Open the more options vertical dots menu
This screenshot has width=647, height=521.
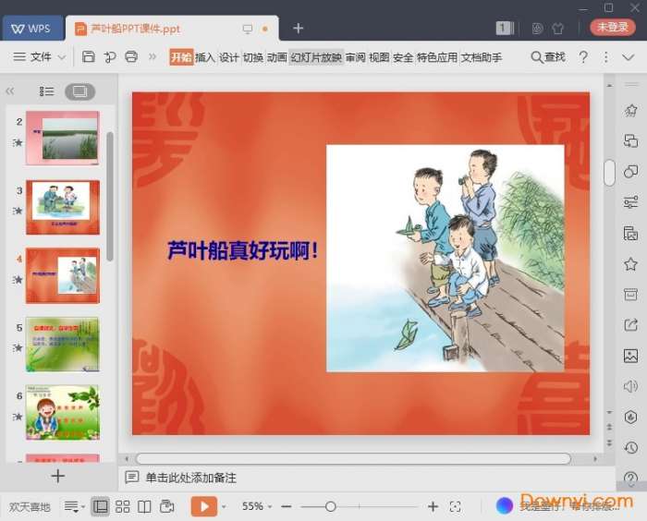[x=605, y=57]
